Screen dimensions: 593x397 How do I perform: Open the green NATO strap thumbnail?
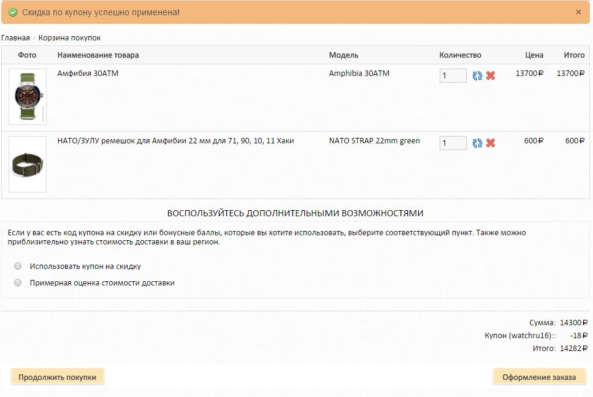pos(28,164)
